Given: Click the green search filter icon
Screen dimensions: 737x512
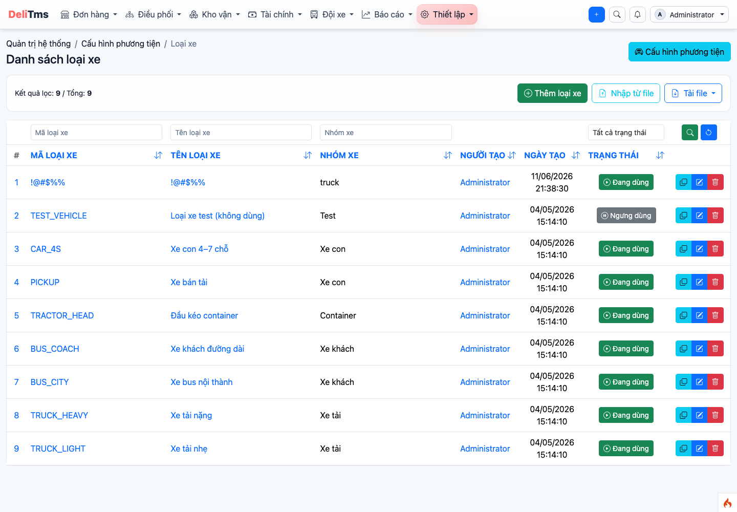Looking at the screenshot, I should pos(690,133).
